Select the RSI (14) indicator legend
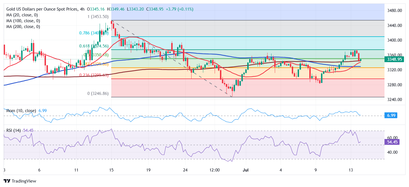This screenshot has width=409, height=187. (14, 130)
